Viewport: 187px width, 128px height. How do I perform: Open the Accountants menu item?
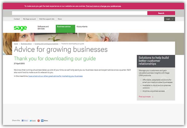point(82,27)
